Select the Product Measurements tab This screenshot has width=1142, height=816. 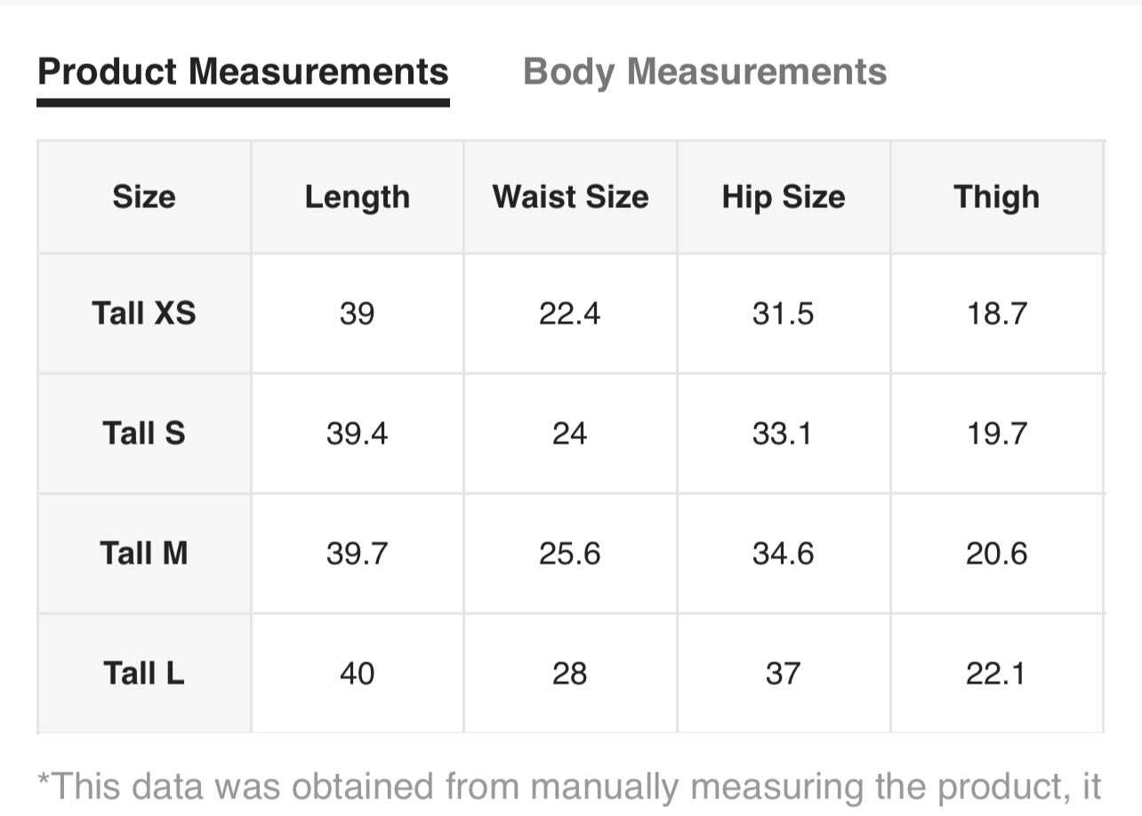coord(243,72)
